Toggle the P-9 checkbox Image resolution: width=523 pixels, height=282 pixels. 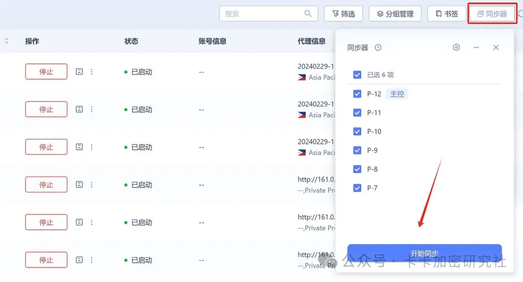[x=357, y=150]
